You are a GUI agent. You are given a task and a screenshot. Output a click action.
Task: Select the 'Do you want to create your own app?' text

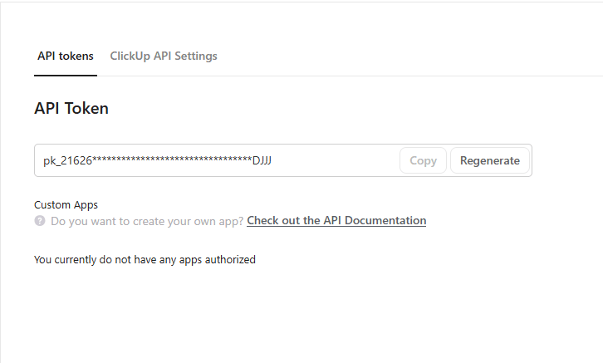147,222
